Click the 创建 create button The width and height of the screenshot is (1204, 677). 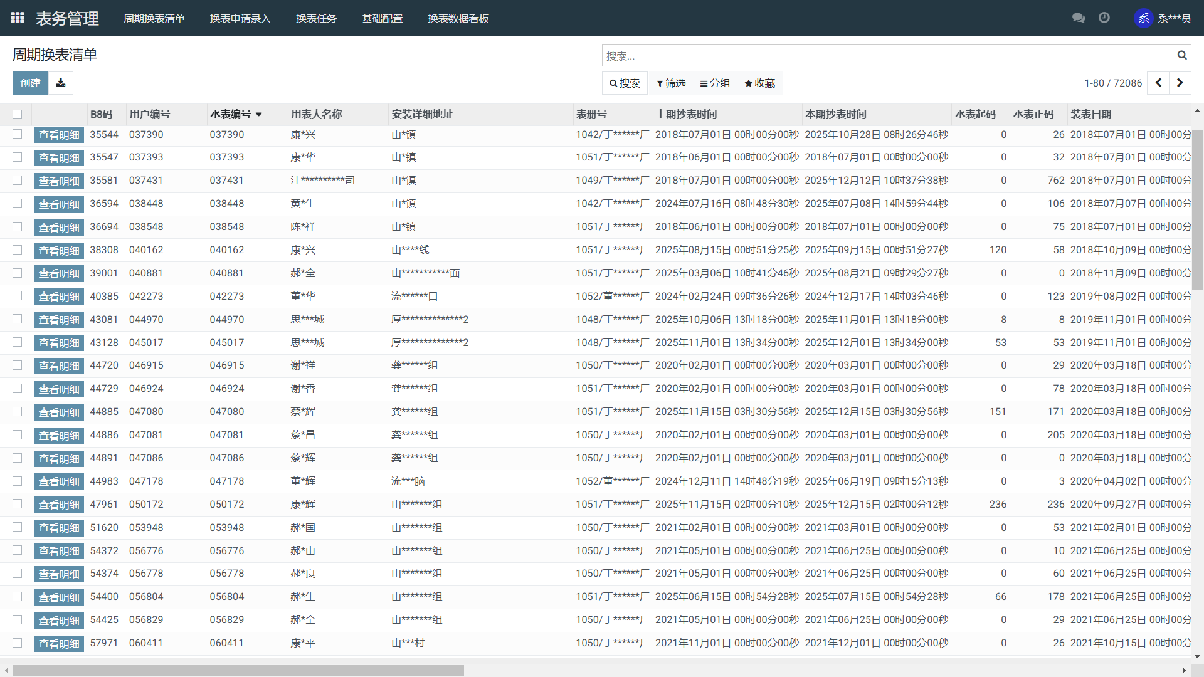(29, 83)
